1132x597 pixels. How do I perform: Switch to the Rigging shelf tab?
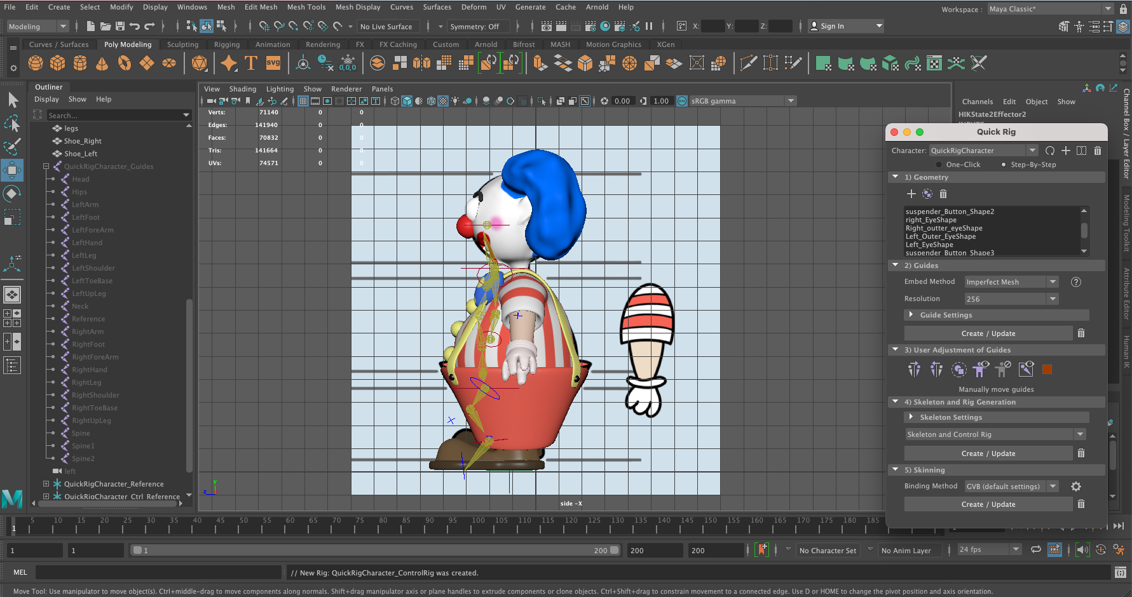[227, 44]
